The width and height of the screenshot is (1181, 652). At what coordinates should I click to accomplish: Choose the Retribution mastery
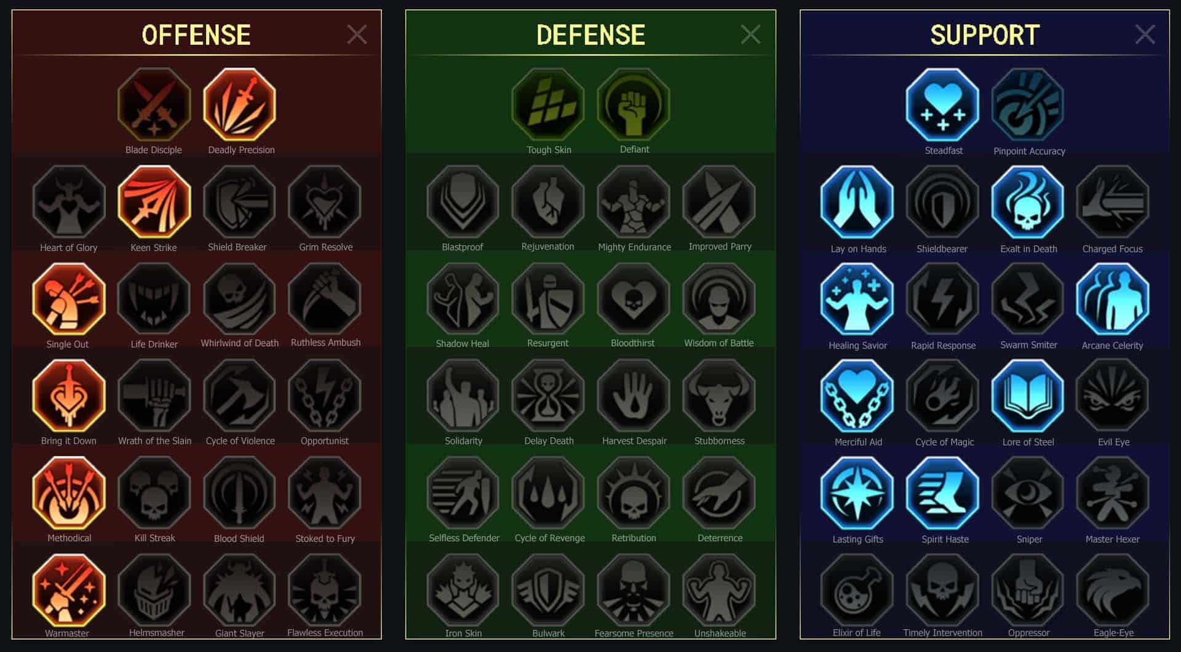[634, 493]
